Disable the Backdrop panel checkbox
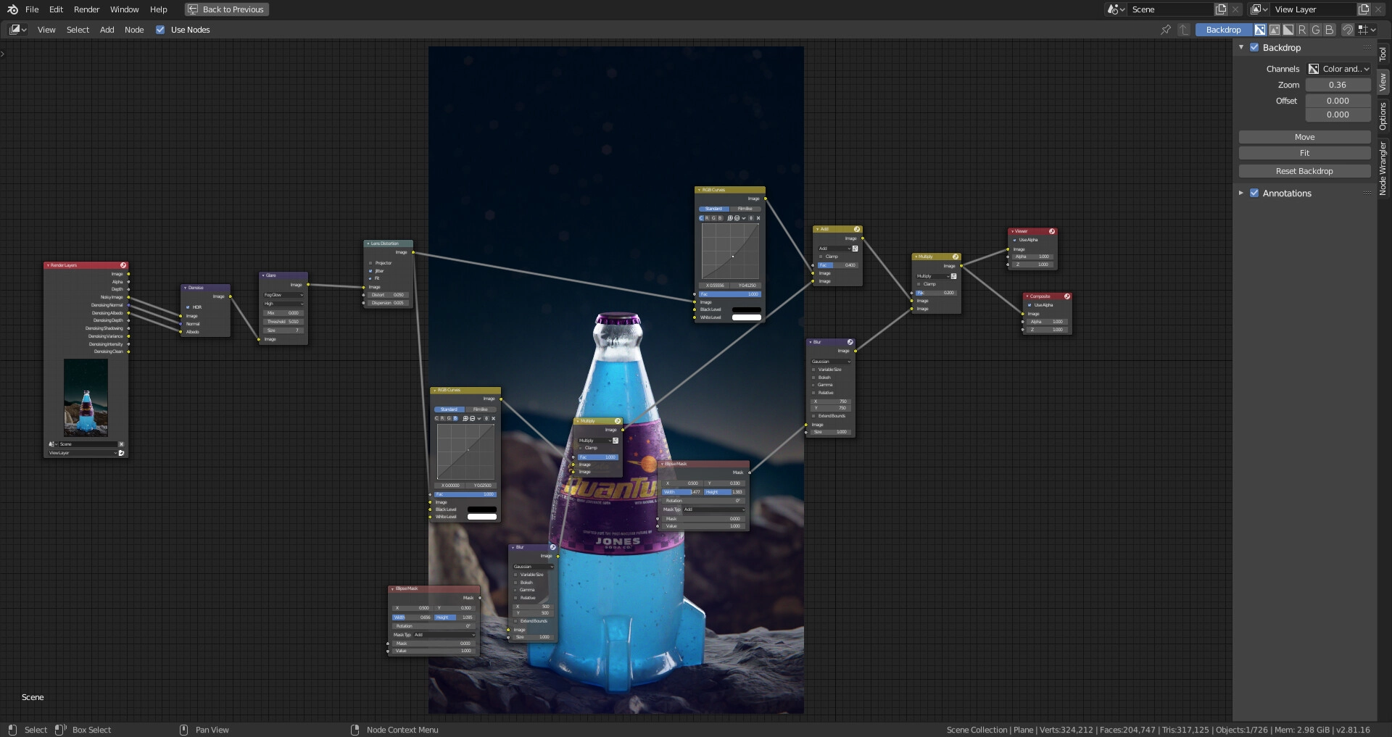 (x=1254, y=48)
